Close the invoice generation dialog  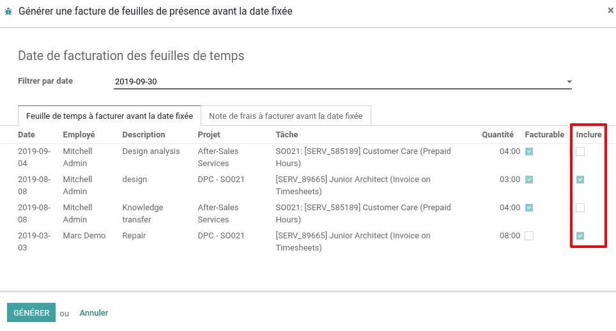[x=610, y=11]
